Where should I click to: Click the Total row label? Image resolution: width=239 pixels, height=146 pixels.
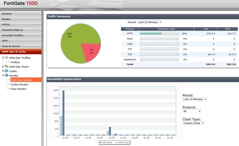pyautogui.click(x=130, y=64)
